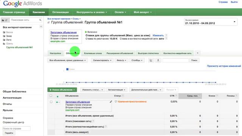The height and width of the screenshot is (136, 242).
Task: Click the Весна campaign icon
Action: click(4, 32)
